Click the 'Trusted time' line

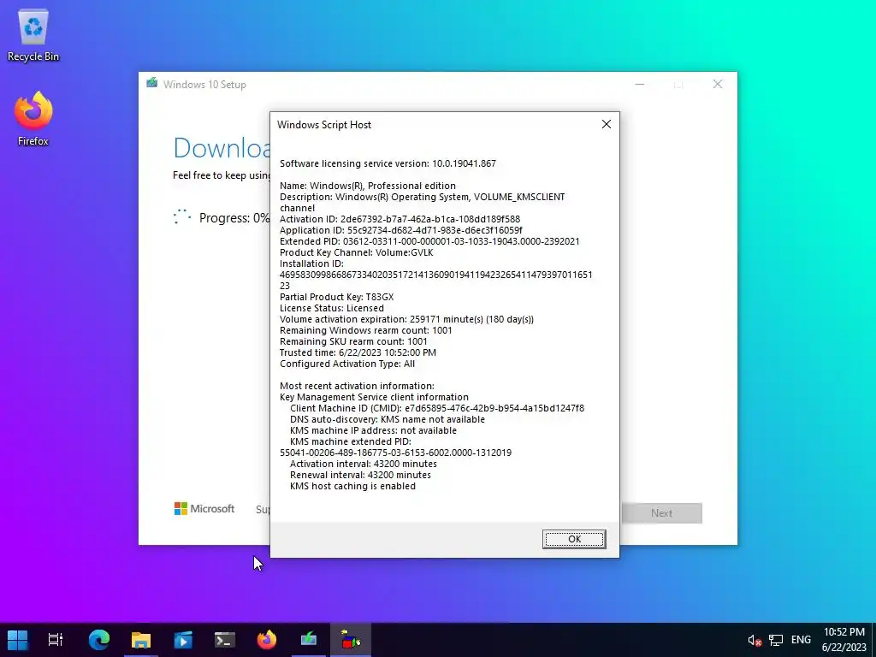click(358, 352)
